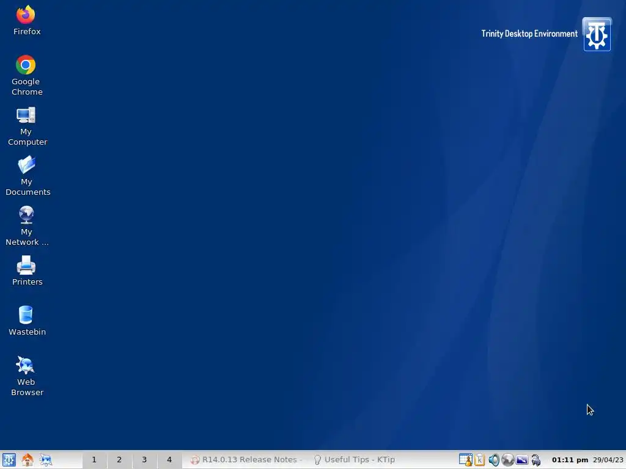Image resolution: width=626 pixels, height=469 pixels.
Task: Open the KOrganizer reminder tray icon
Action: (x=465, y=460)
